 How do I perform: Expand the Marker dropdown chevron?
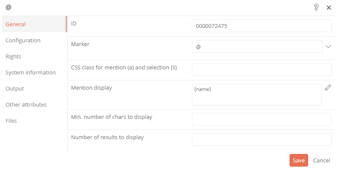coord(328,47)
